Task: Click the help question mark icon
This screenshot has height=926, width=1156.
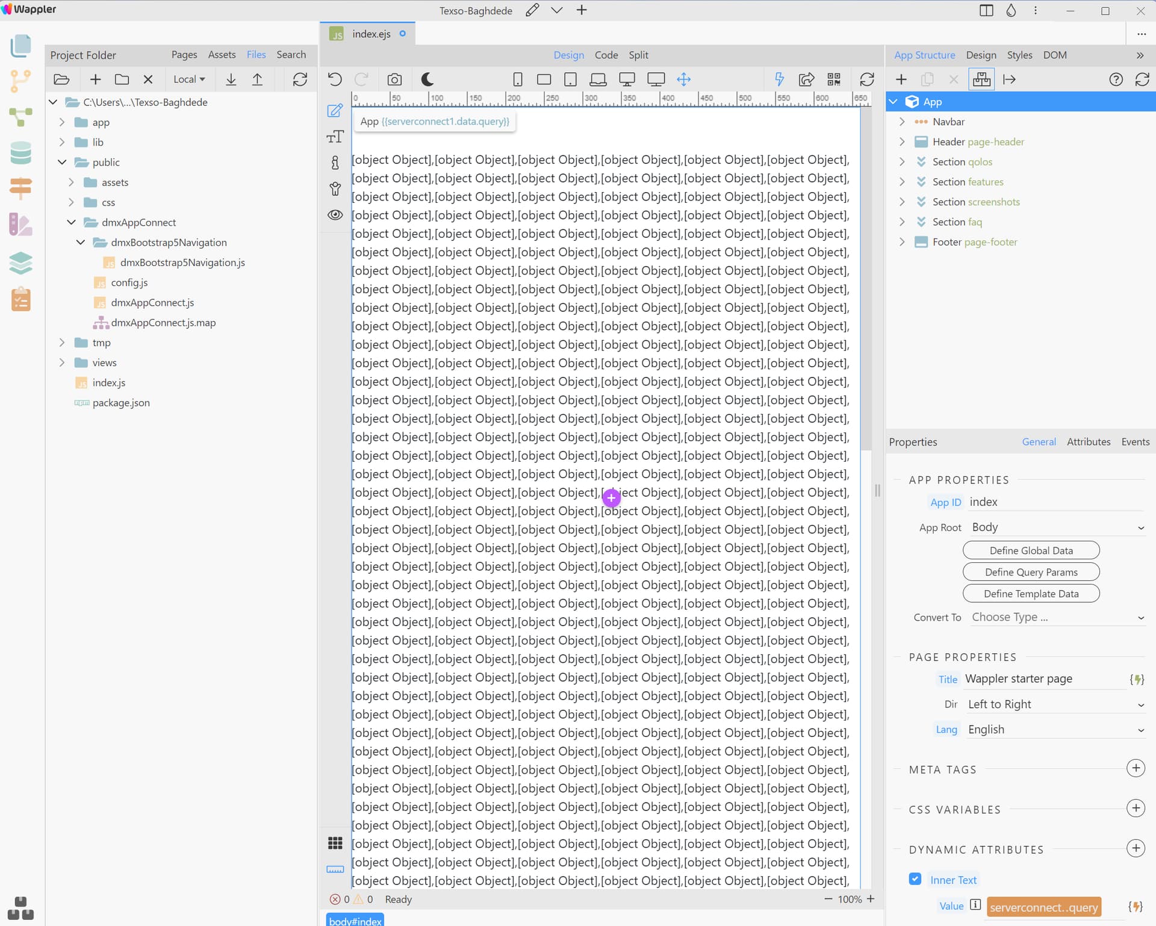Action: [x=1116, y=79]
